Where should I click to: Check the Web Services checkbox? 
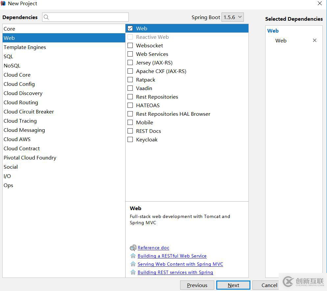coord(130,54)
